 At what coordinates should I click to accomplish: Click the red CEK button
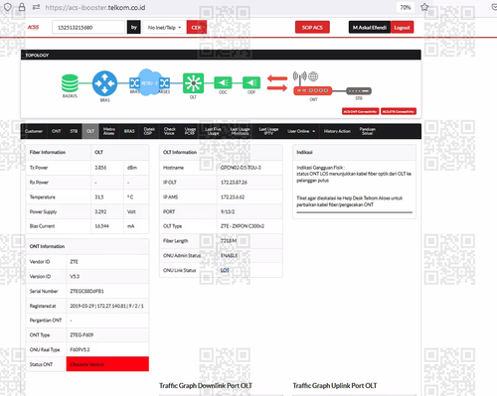[197, 28]
